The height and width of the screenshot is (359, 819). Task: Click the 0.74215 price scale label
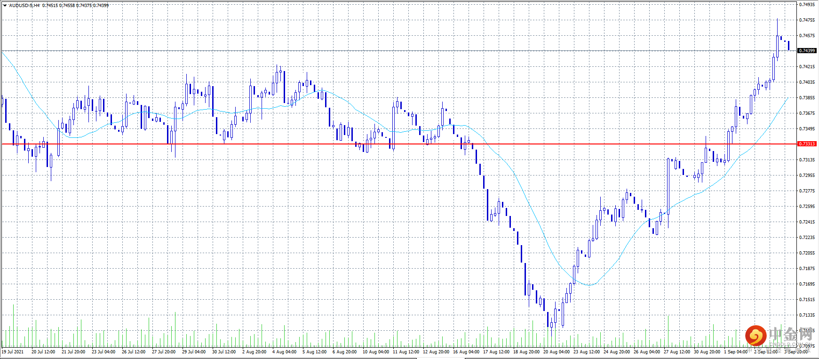[807, 67]
